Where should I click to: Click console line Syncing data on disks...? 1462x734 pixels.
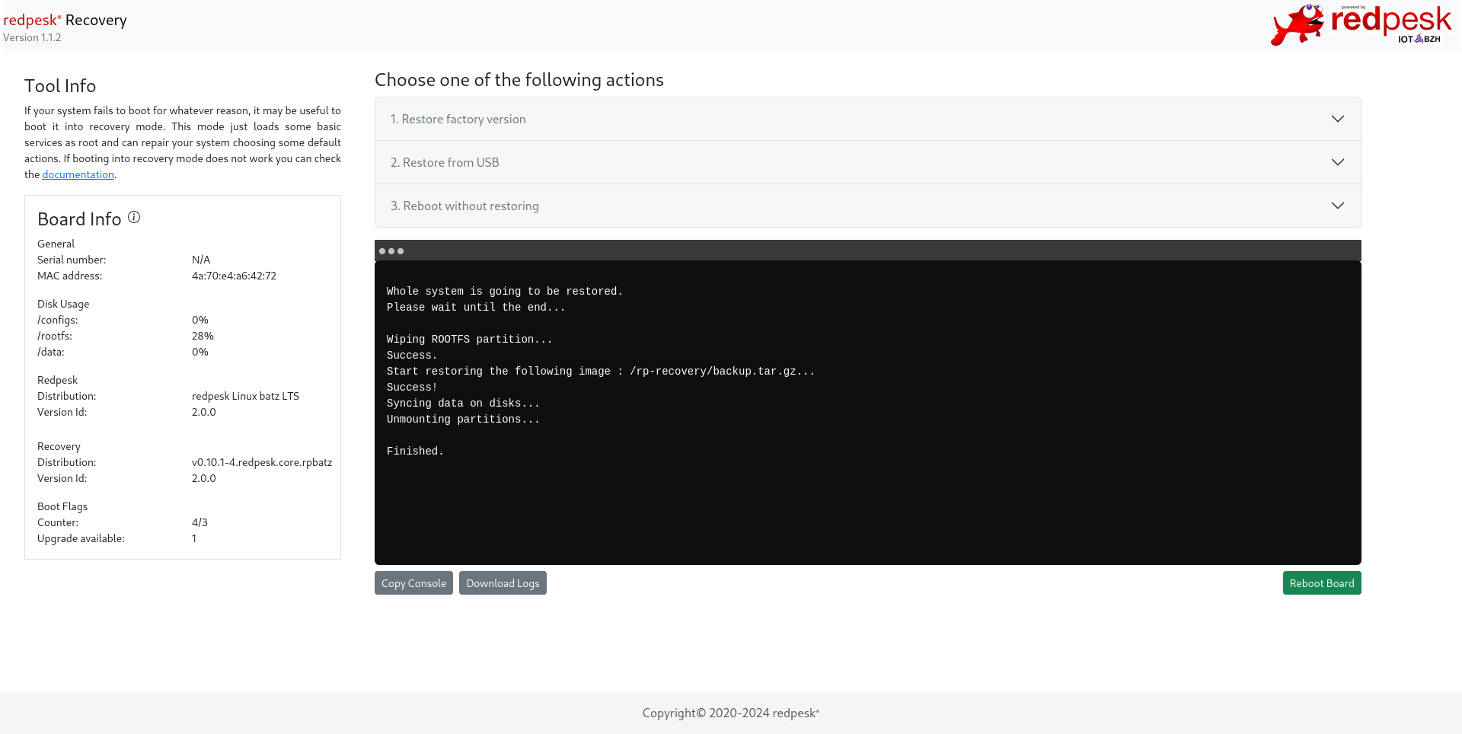tap(463, 404)
